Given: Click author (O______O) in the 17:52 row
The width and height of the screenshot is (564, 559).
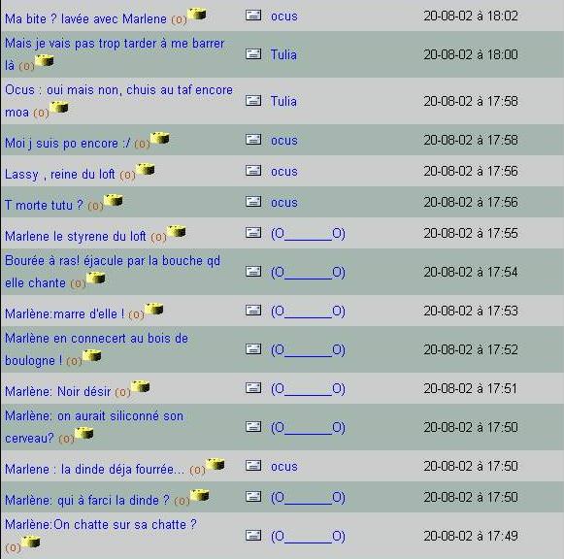Looking at the screenshot, I should pos(309,350).
